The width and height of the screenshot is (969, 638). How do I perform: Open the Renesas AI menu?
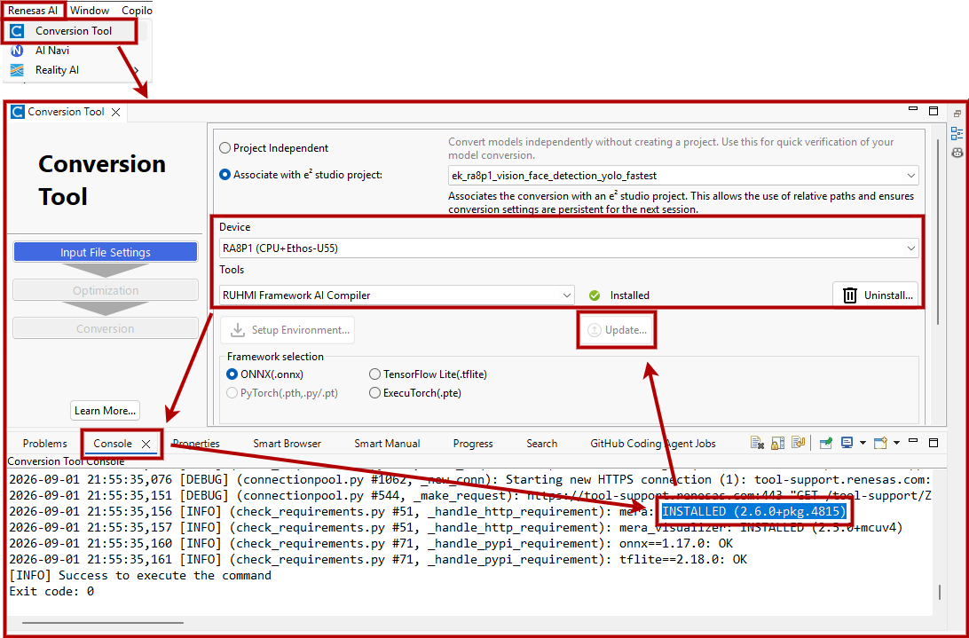coord(33,11)
